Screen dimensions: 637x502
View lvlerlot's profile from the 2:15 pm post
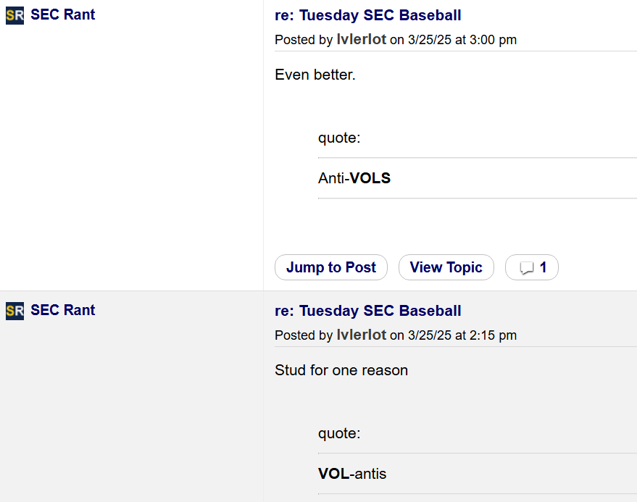[x=361, y=335]
